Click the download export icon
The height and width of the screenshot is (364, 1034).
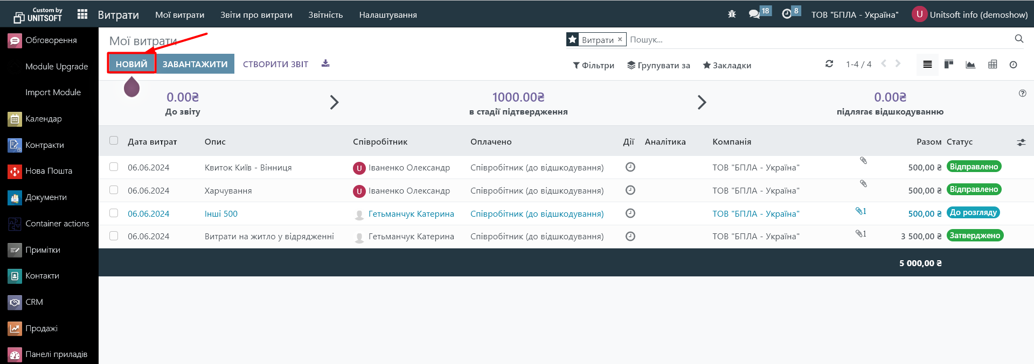tap(325, 63)
